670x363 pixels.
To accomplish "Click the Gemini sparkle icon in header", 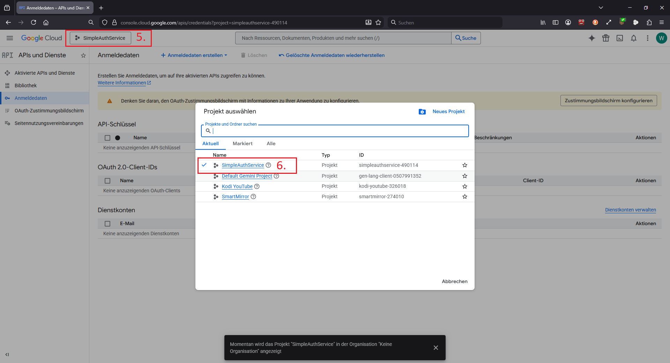I will point(591,38).
